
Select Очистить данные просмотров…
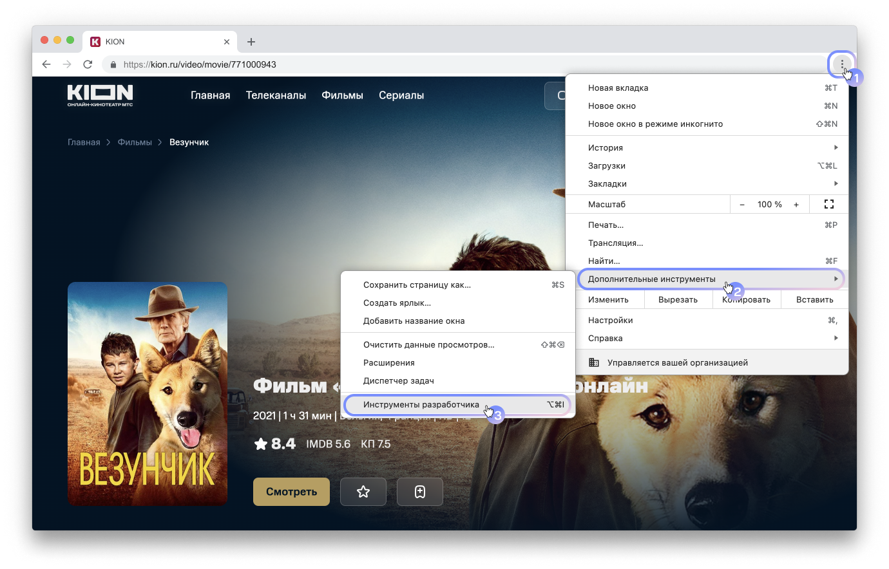pos(457,344)
